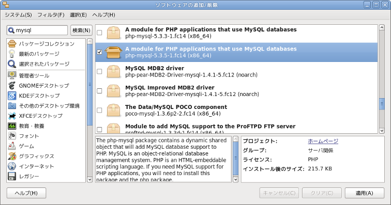The height and width of the screenshot is (205, 391).
Task: Check the php-pear-MDB2-Driver-mysqli checkbox
Action: pos(99,91)
